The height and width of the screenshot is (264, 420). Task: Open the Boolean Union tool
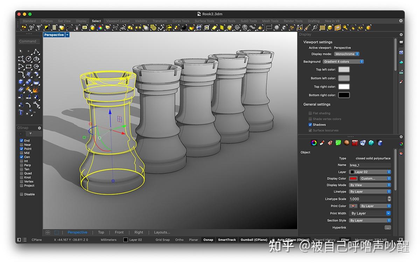click(x=36, y=97)
